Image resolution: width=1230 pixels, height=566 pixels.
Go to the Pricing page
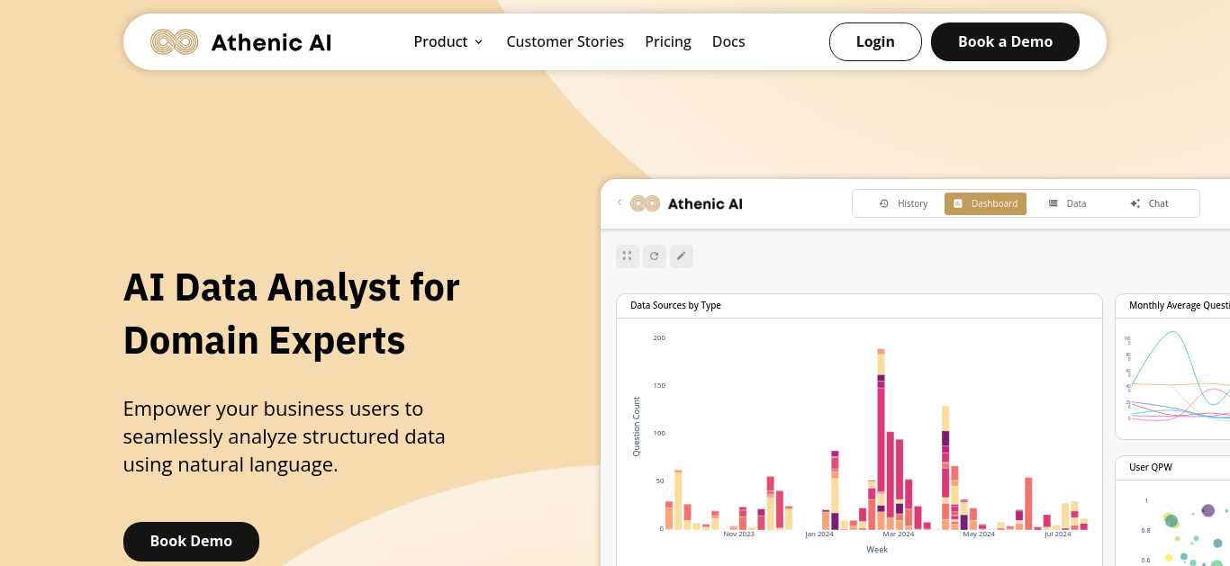click(x=668, y=41)
